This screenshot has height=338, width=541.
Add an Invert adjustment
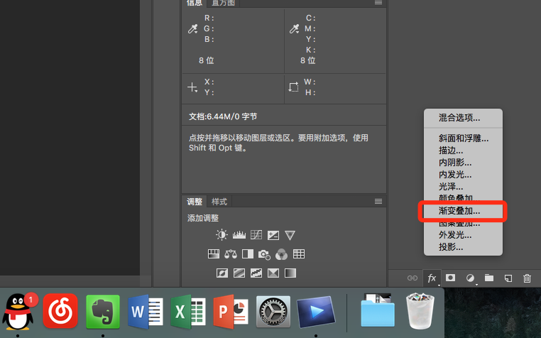pos(222,273)
